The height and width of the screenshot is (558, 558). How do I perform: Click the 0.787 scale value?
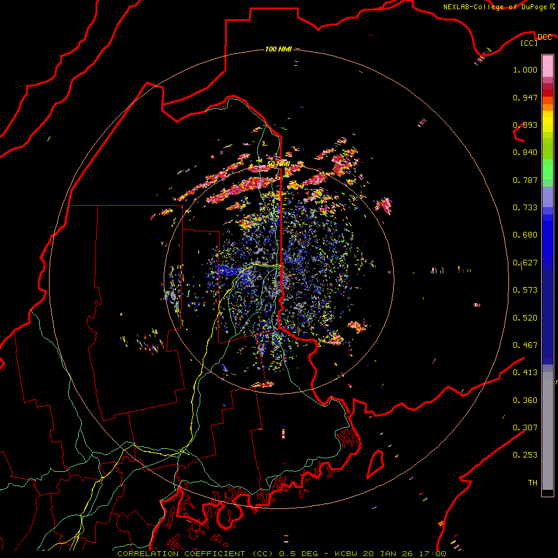[x=525, y=180]
